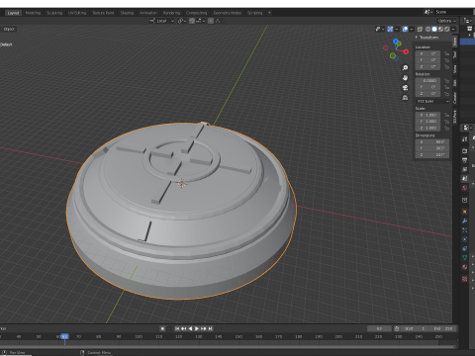Open the object type visibility dropdown

pos(380,29)
